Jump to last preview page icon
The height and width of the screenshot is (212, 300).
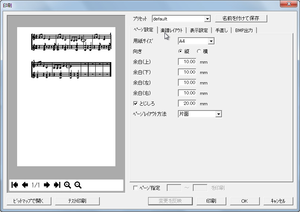tap(57, 185)
